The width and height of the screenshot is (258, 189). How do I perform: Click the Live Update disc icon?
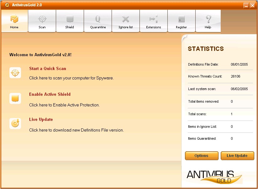tap(15, 123)
